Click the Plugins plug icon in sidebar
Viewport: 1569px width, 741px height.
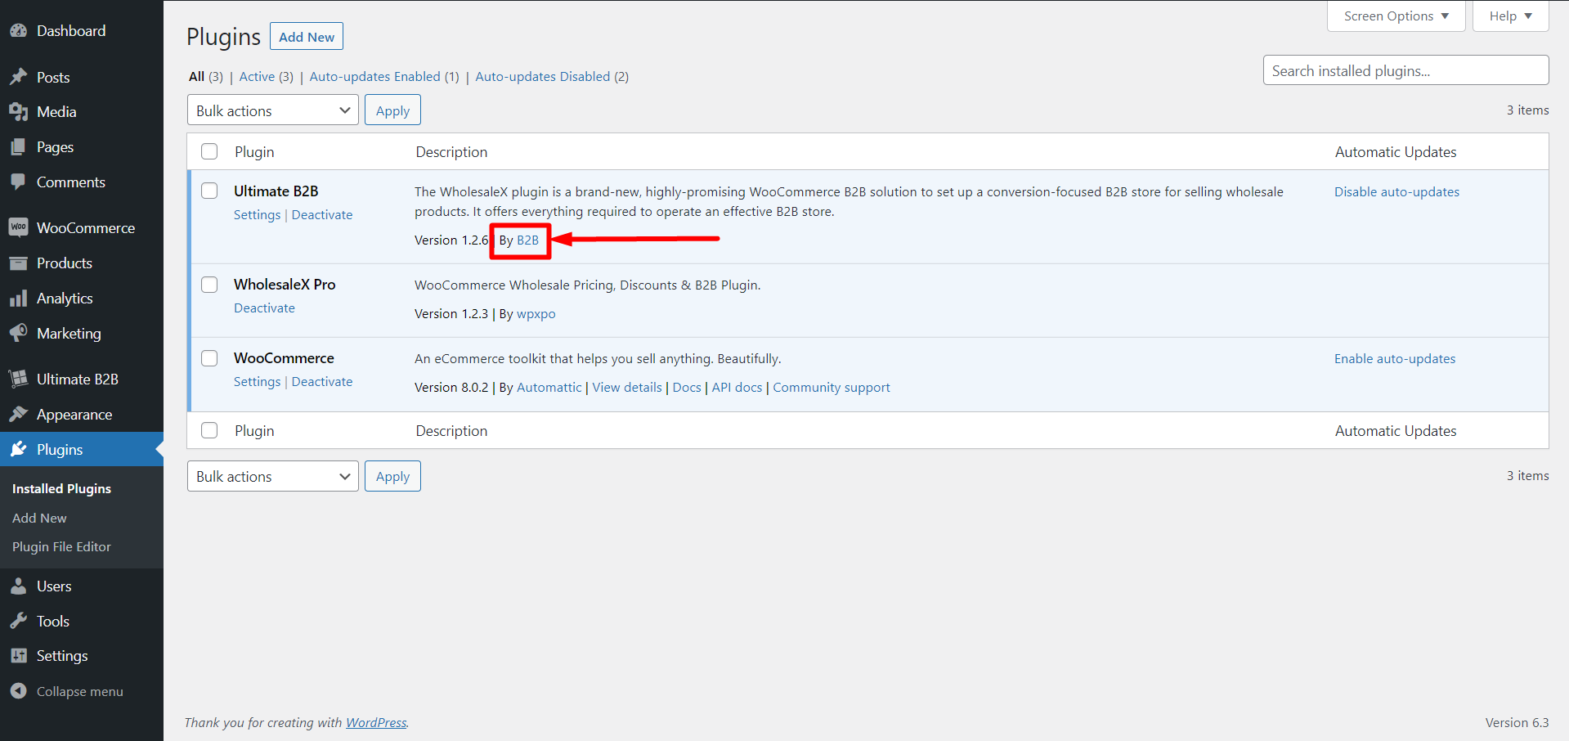click(18, 449)
